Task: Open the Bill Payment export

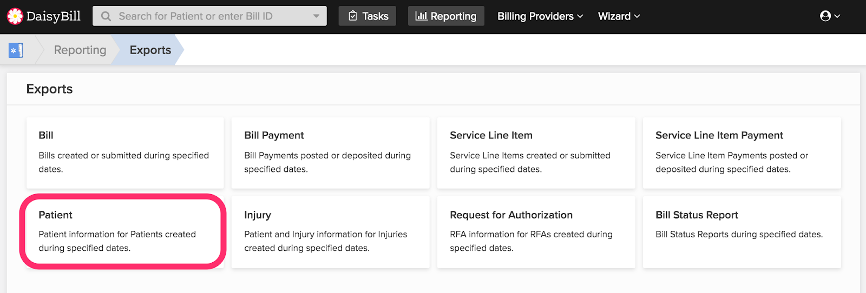Action: 330,153
